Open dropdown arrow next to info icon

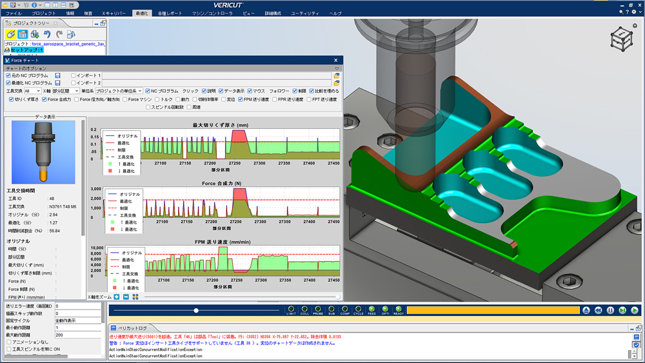click(40, 5)
